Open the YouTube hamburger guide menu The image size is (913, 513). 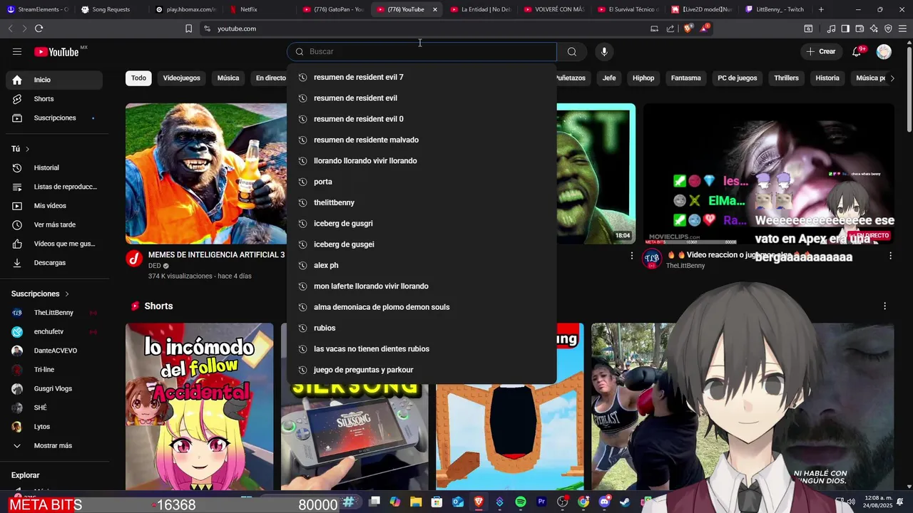[x=17, y=51]
